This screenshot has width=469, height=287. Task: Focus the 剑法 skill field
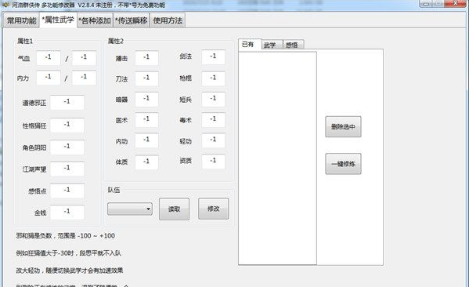(x=213, y=57)
